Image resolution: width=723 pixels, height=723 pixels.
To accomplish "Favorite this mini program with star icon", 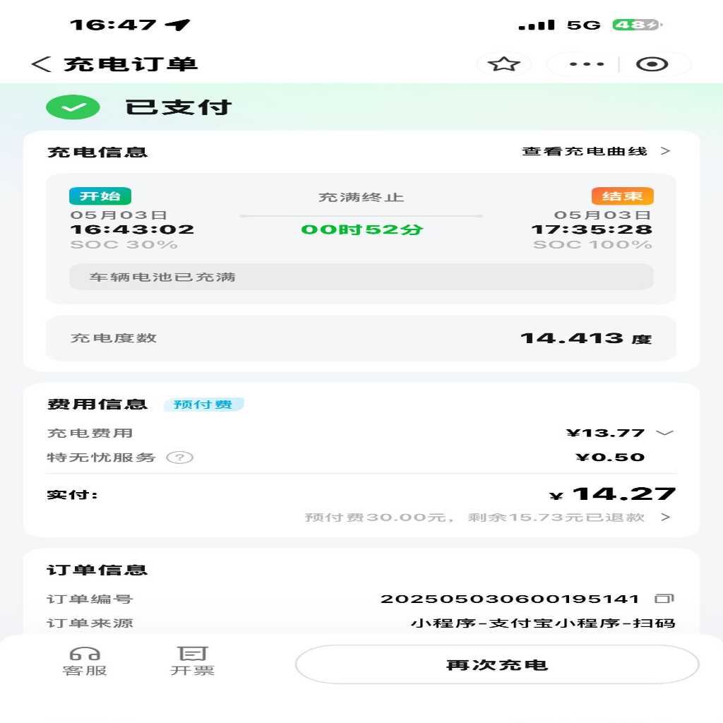I will (503, 64).
